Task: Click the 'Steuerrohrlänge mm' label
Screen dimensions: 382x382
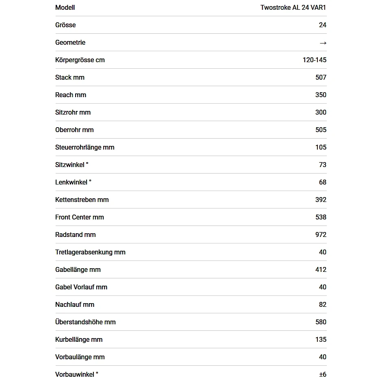Action: [85, 147]
